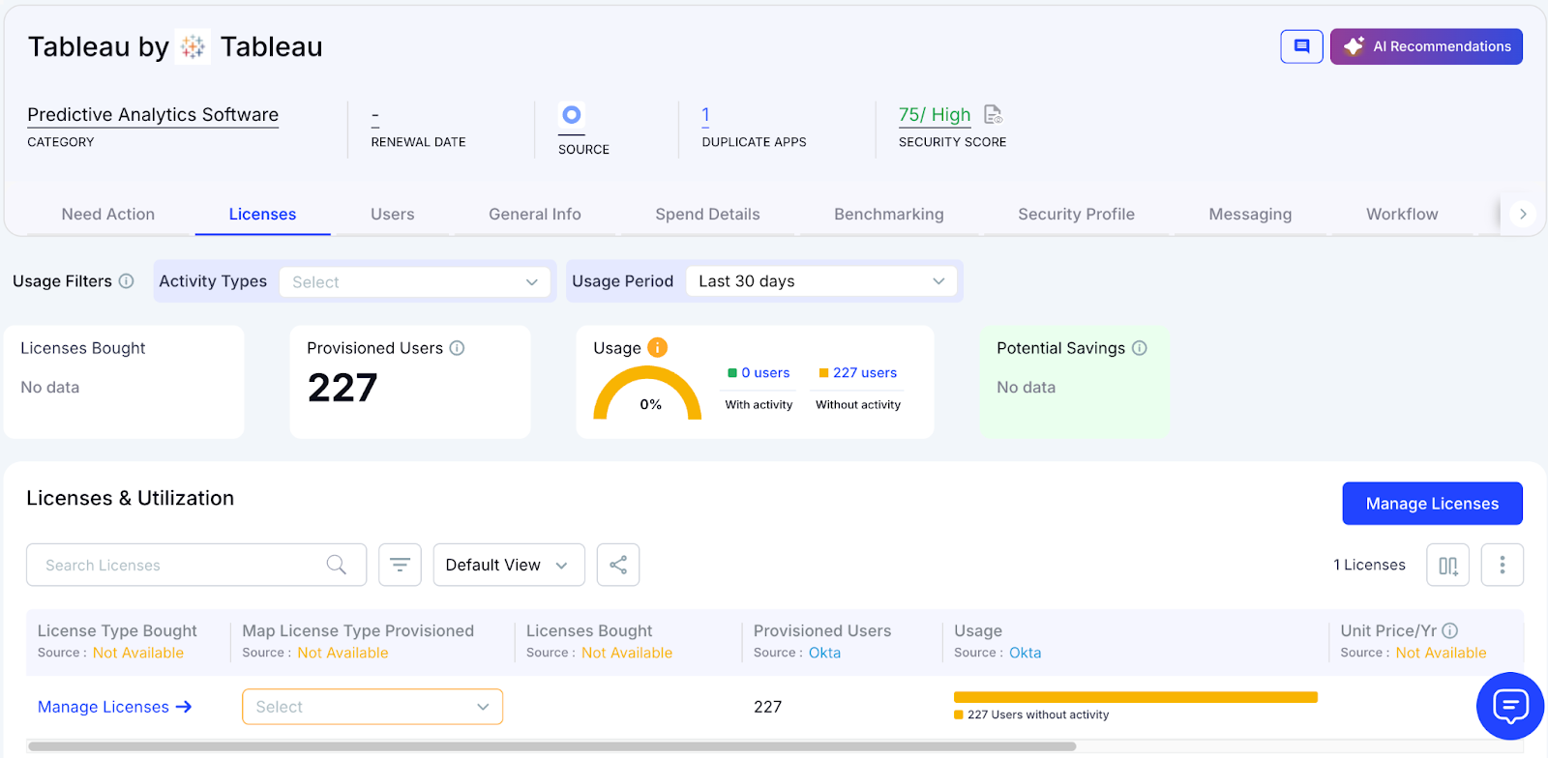Click the share icon button
Viewport: 1548px width, 758px height.
click(618, 565)
